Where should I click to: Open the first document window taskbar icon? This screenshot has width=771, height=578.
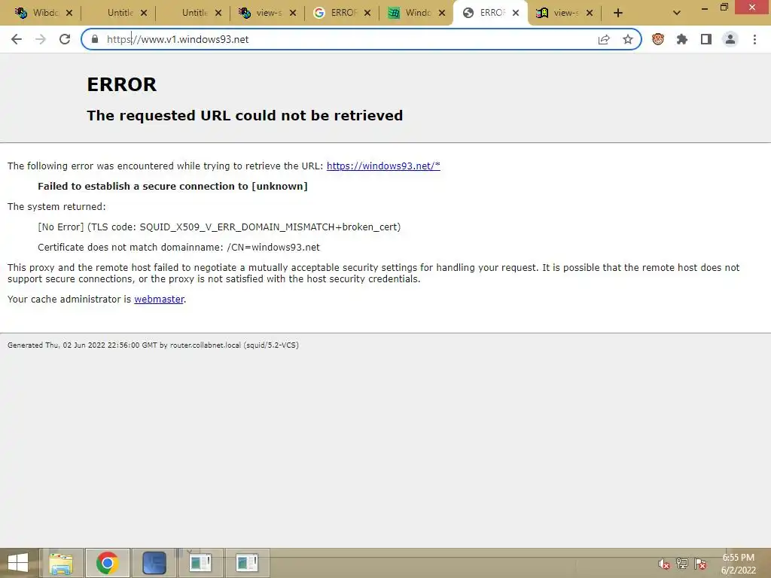[200, 563]
